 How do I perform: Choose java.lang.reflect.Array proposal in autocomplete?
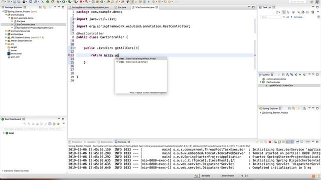coord(141,58)
